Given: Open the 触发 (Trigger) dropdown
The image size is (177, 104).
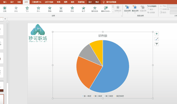Looking at the screenshot, I should (151, 9).
